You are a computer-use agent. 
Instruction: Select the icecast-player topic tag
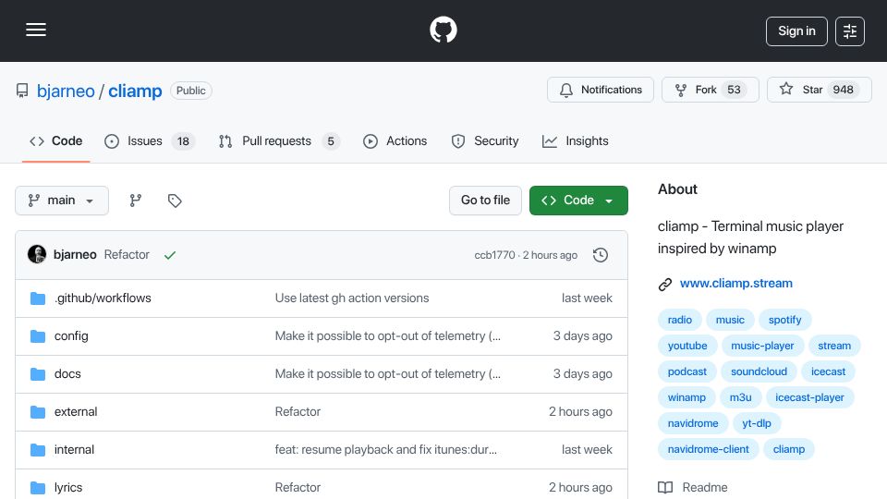[809, 397]
